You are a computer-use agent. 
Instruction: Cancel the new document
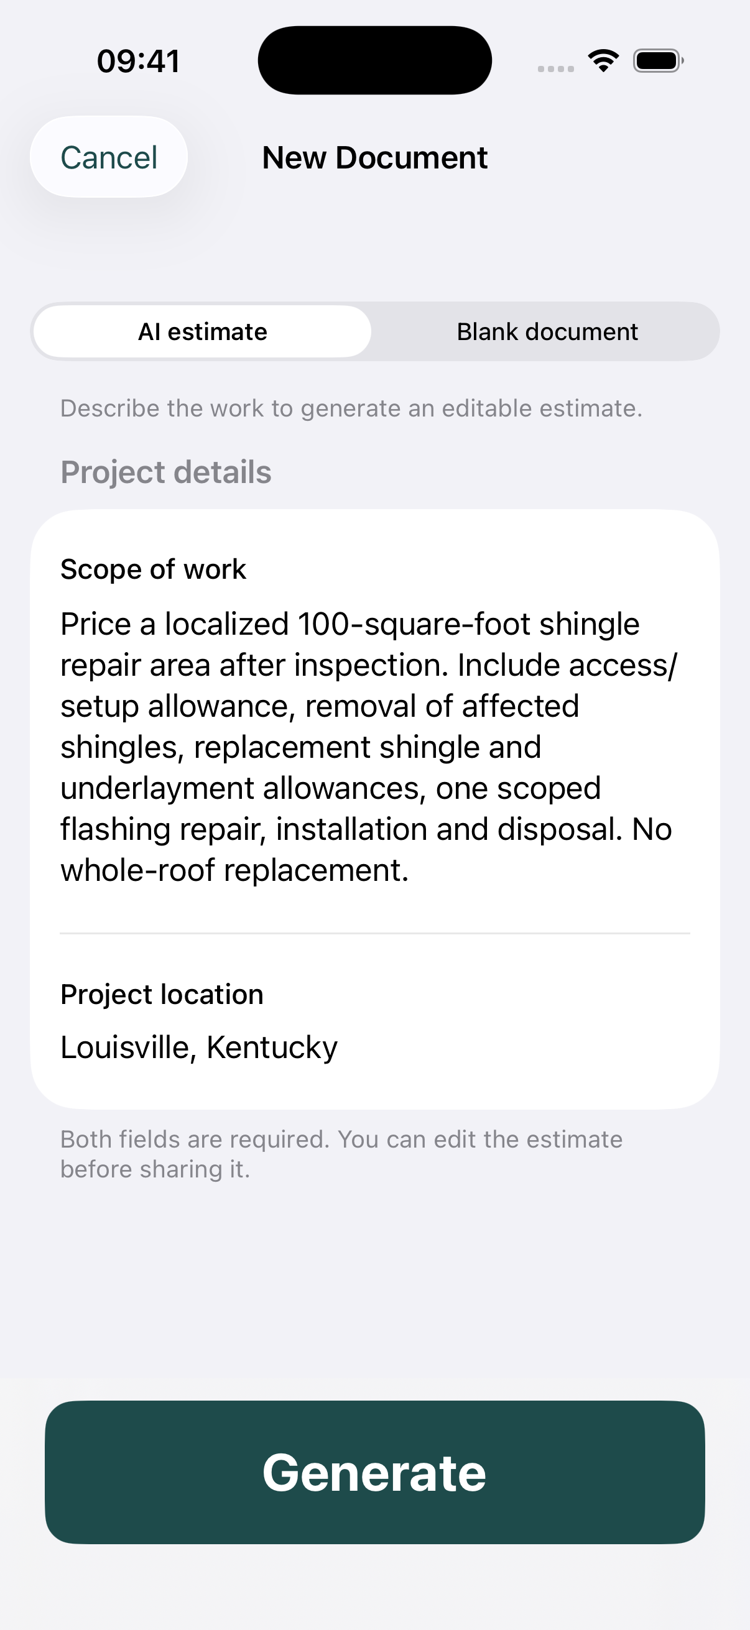click(109, 157)
